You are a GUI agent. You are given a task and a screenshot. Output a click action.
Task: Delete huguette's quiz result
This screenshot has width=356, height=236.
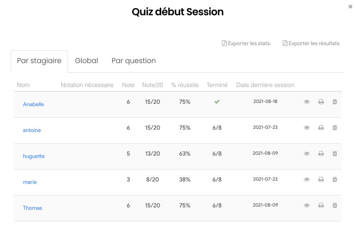(x=335, y=153)
